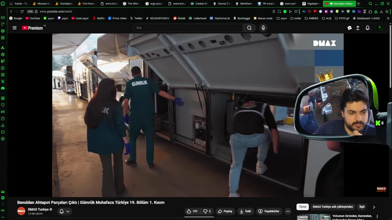This screenshot has height=220, width=392.
Task: Open ChatGPT in Opera GX sidebar
Action: click(x=3, y=54)
